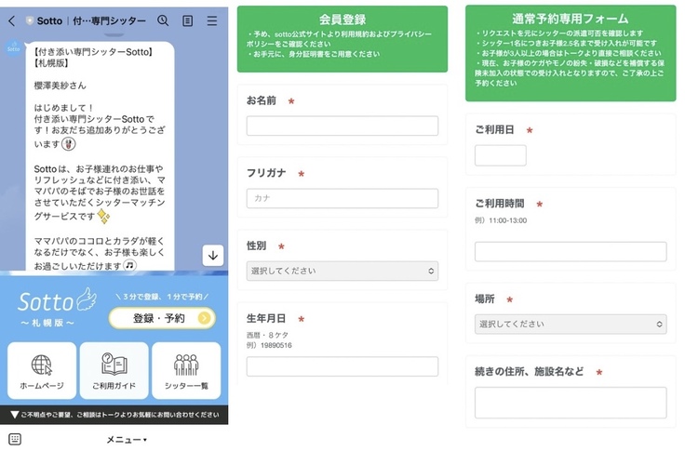This screenshot has height=451, width=685.
Task: Open the hamburger menu in chat header
Action: (x=212, y=20)
